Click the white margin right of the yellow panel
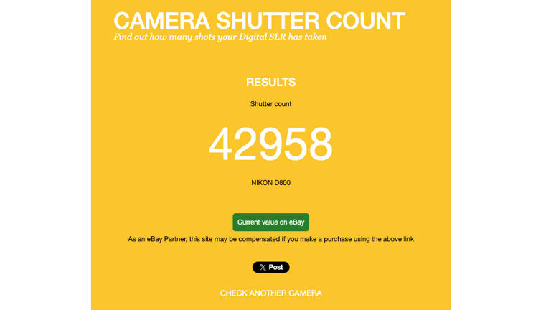The image size is (551, 310). point(501,155)
